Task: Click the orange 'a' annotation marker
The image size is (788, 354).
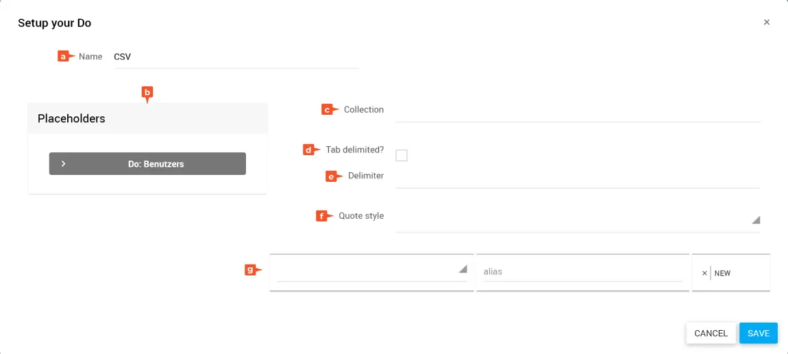Action: (64, 57)
